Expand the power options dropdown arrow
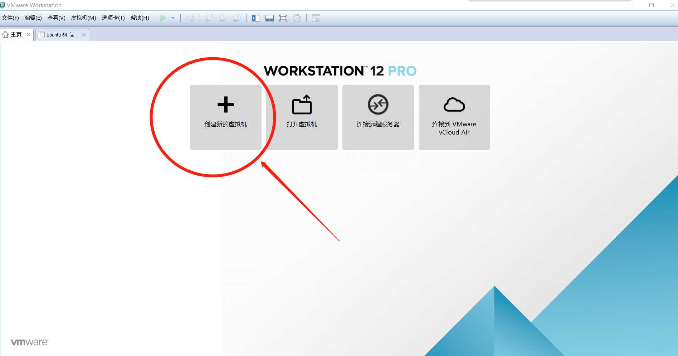Viewport: 678px width, 356px height. (x=173, y=18)
